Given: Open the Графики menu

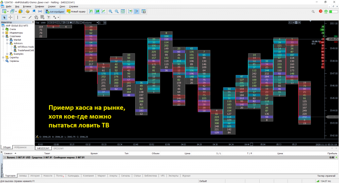Looking at the screenshot, I should coord(39,6).
